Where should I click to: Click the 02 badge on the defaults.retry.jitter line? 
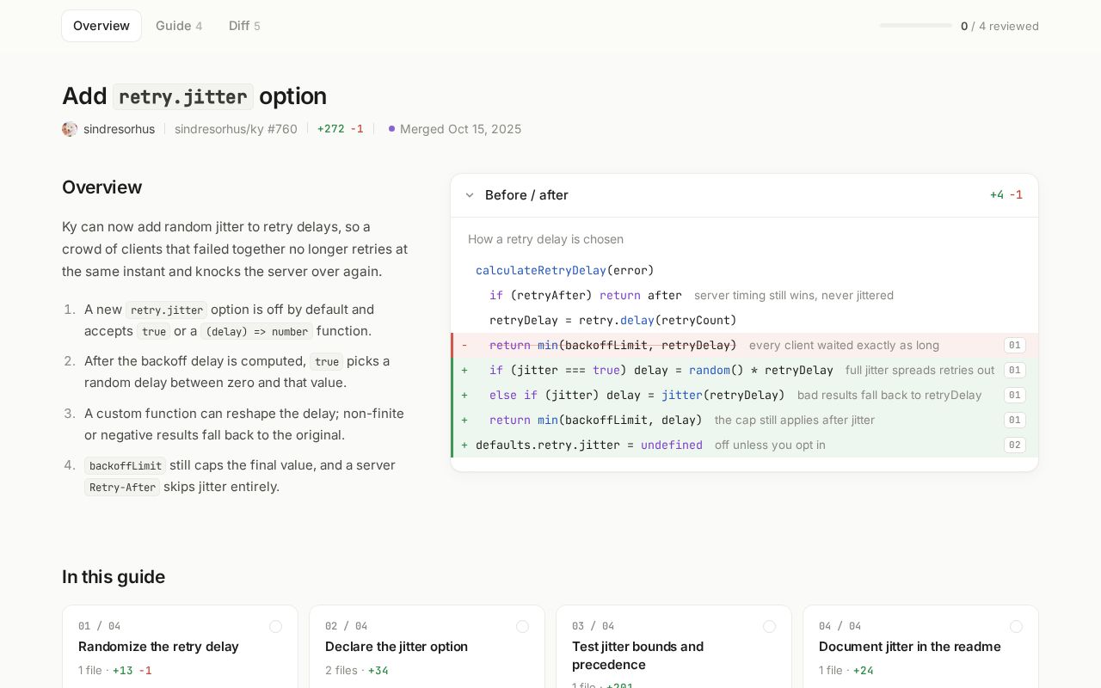point(1014,445)
